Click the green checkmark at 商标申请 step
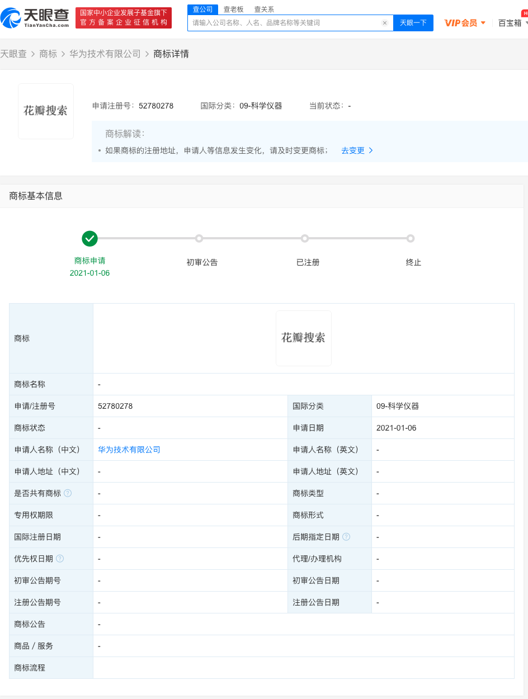The image size is (528, 699). (x=89, y=239)
